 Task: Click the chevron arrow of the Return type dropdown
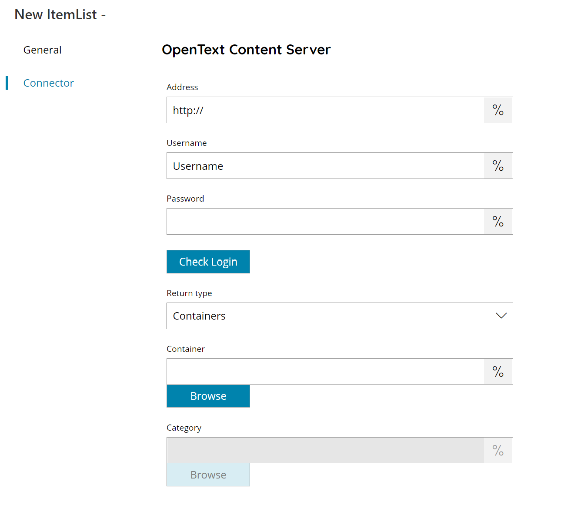coord(501,316)
